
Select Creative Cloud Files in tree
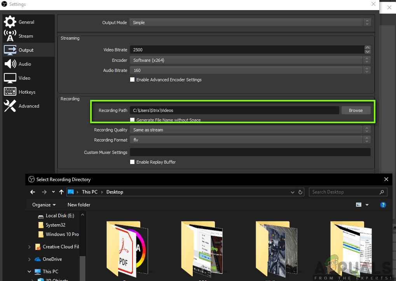(57, 247)
